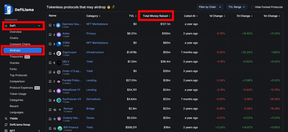This screenshot has height=132, width=288.
Task: Open the TVL Range dropdown
Action: (236, 7)
